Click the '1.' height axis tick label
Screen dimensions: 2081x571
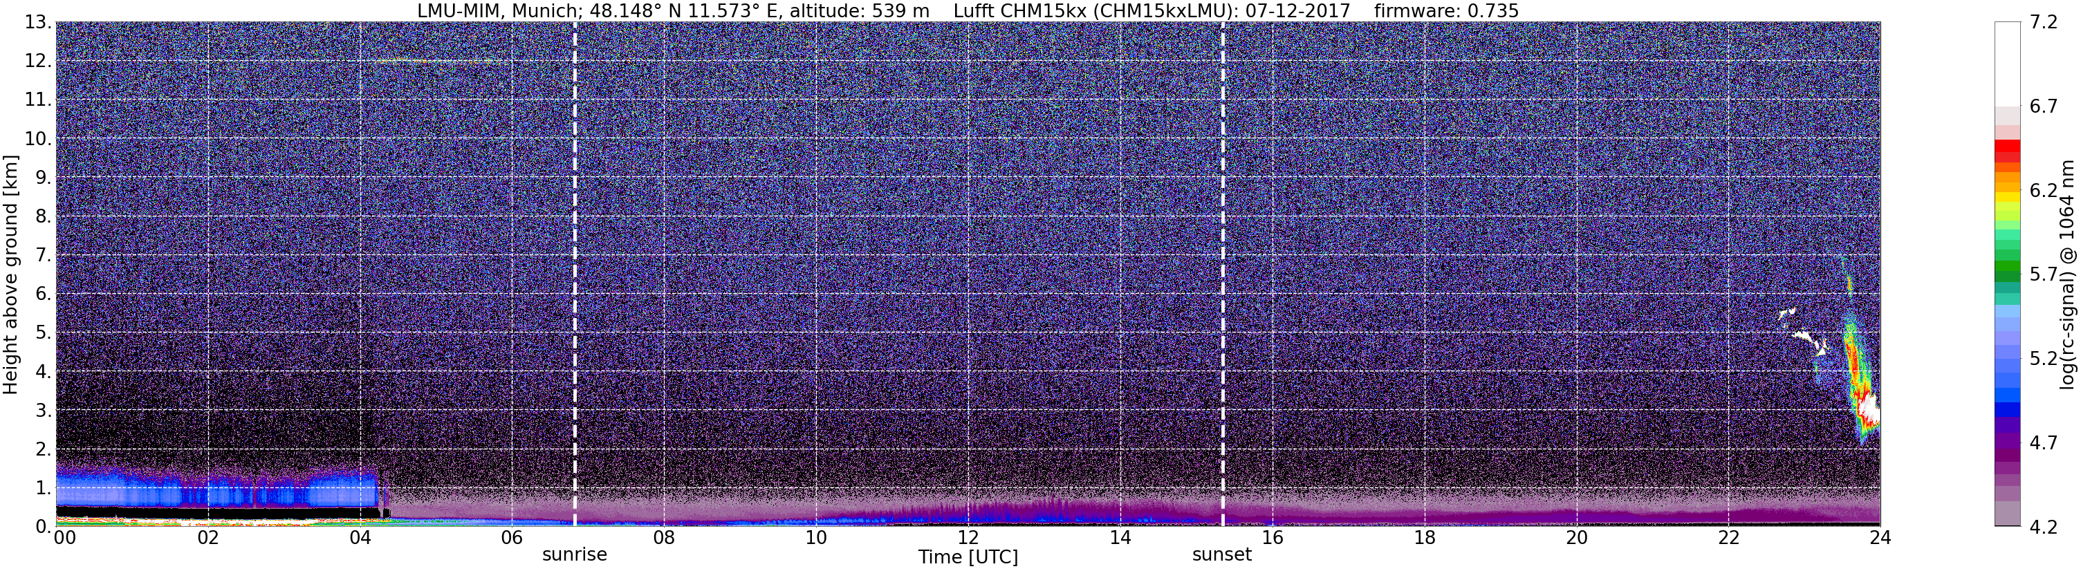pos(44,488)
